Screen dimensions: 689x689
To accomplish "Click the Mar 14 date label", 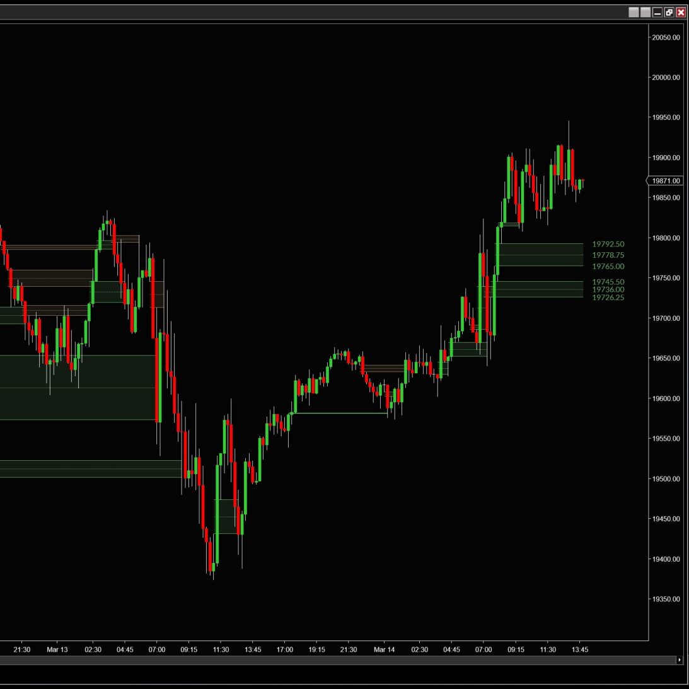I will point(384,649).
